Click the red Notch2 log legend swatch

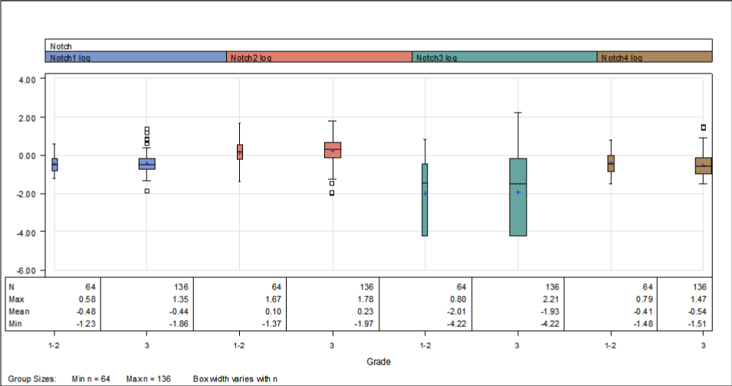coord(320,57)
